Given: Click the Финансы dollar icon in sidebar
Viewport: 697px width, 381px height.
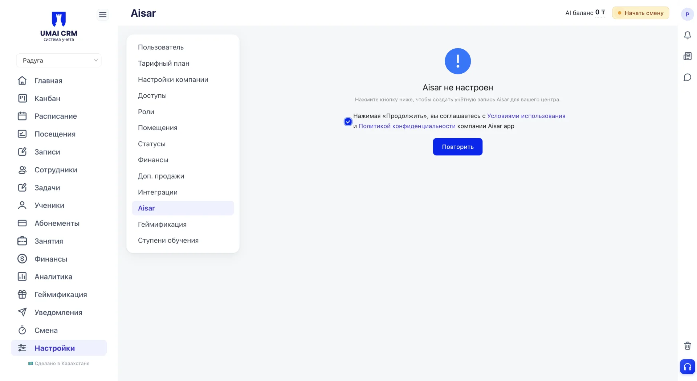Looking at the screenshot, I should pos(22,259).
